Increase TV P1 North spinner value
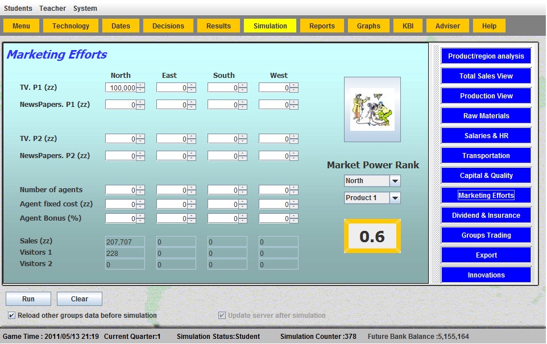 point(141,85)
